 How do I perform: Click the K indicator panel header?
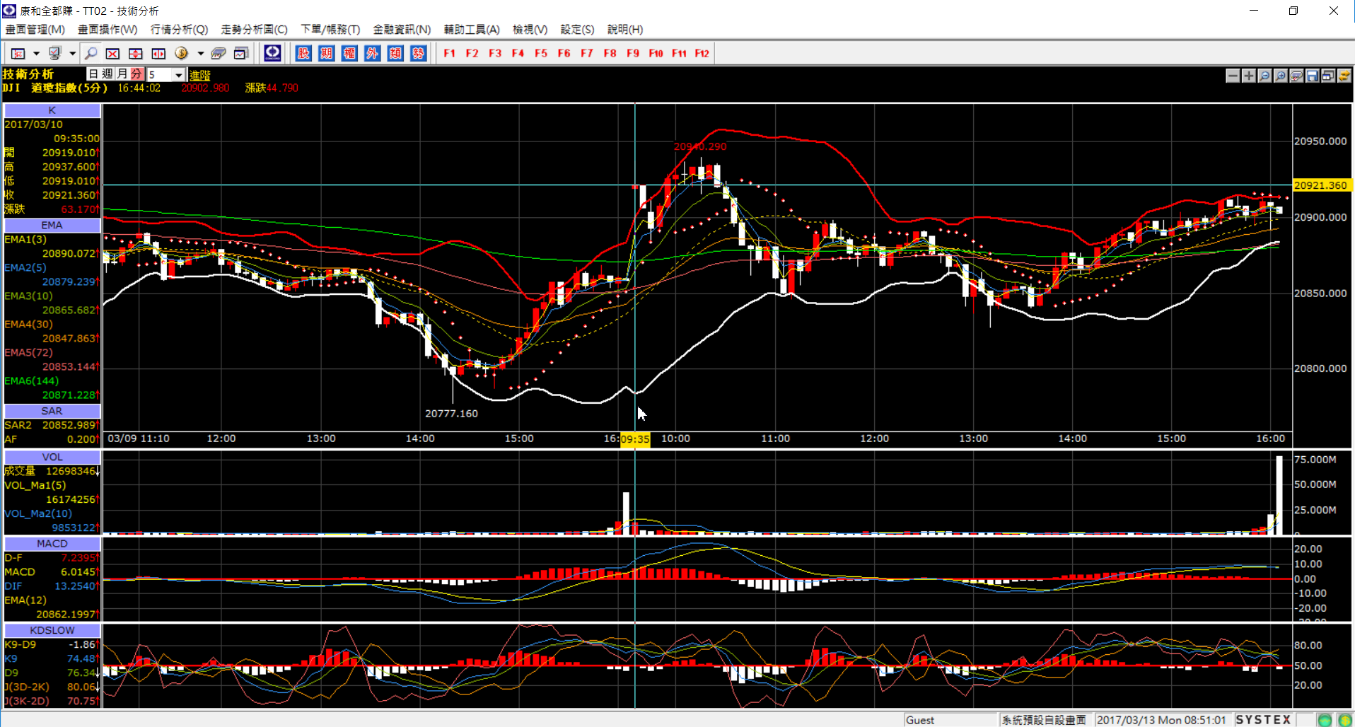coord(52,110)
